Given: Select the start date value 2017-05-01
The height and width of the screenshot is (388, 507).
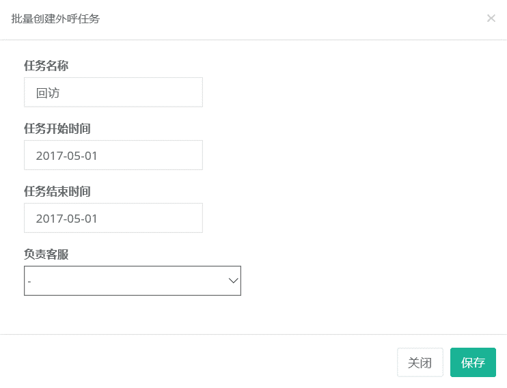Looking at the screenshot, I should pyautogui.click(x=66, y=156).
